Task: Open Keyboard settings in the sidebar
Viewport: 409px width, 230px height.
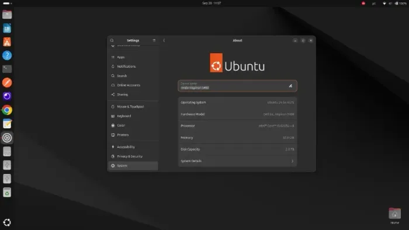Action: (133, 116)
